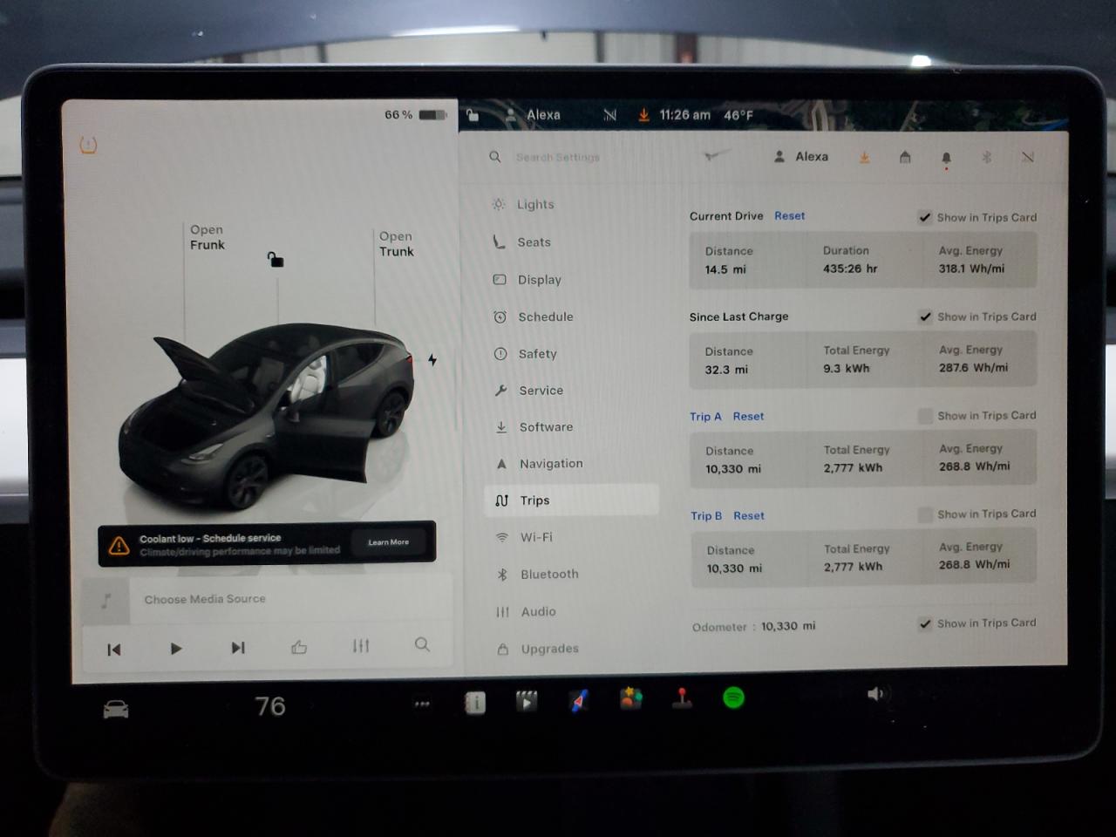Adjust the cabin temperature 76 control
Viewport: 1116px width, 837px height.
point(269,705)
